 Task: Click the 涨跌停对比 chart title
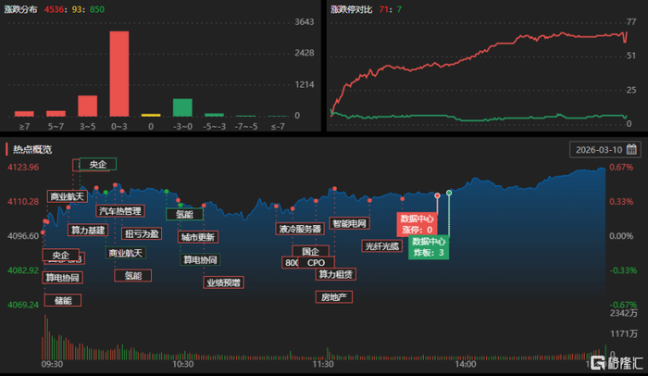pos(351,9)
